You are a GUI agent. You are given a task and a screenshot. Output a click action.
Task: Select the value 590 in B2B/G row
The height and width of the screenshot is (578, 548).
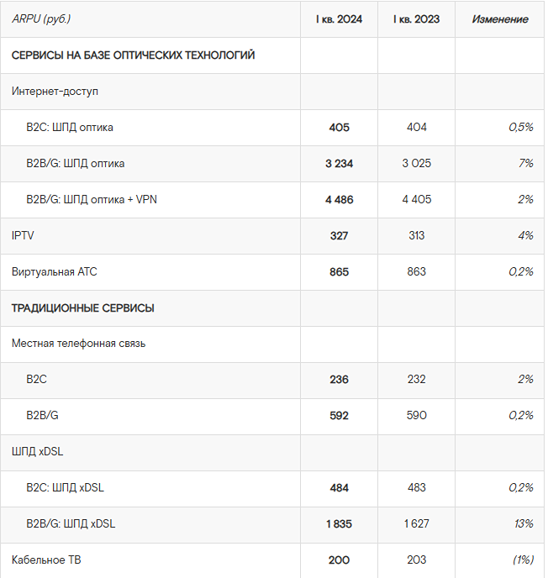[x=416, y=415]
